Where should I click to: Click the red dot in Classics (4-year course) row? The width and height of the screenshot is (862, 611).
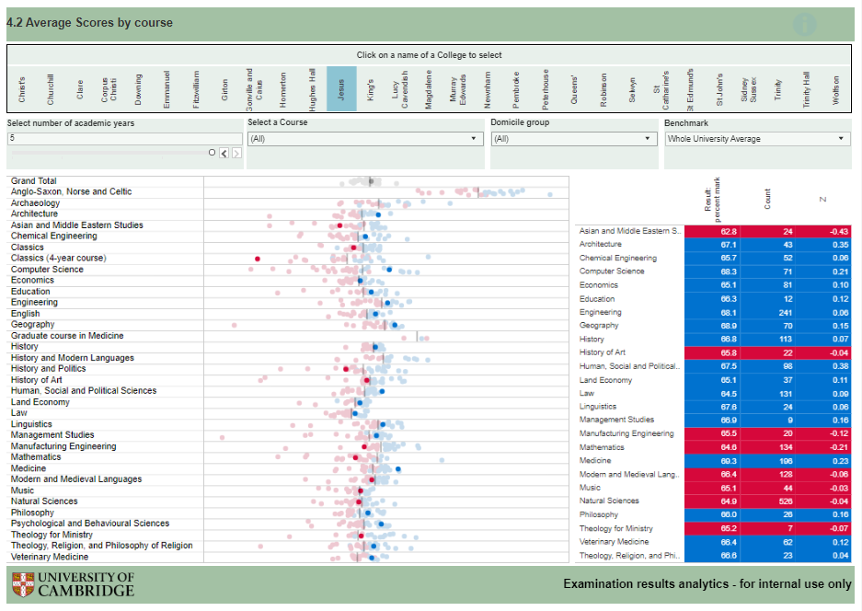coord(258,259)
